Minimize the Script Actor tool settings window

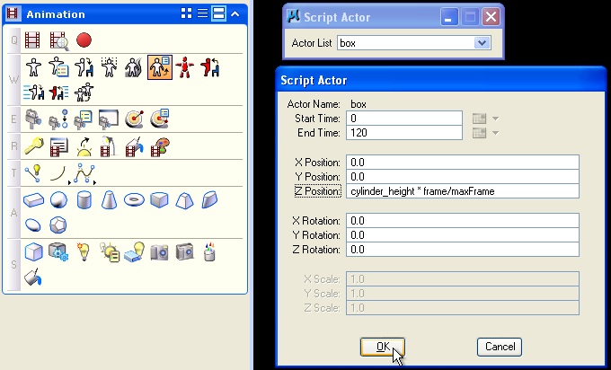click(449, 17)
